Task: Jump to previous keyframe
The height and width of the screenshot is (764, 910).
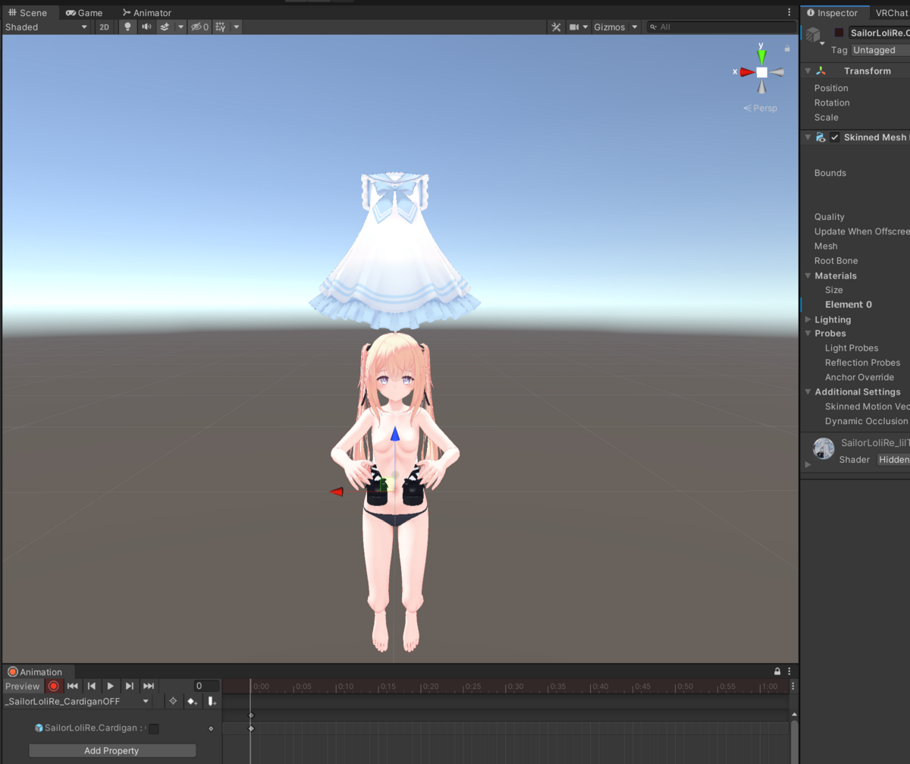Action: [92, 686]
